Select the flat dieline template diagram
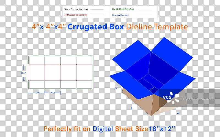 click(x=61, y=72)
